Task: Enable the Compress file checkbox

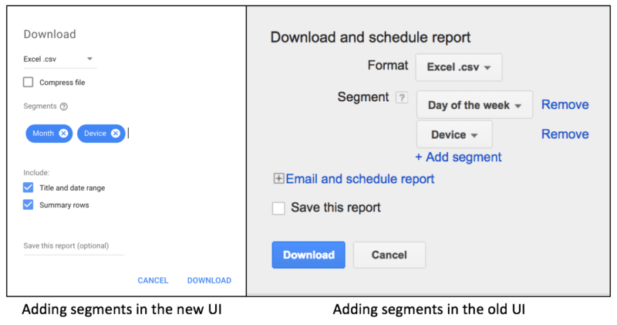Action: [28, 82]
